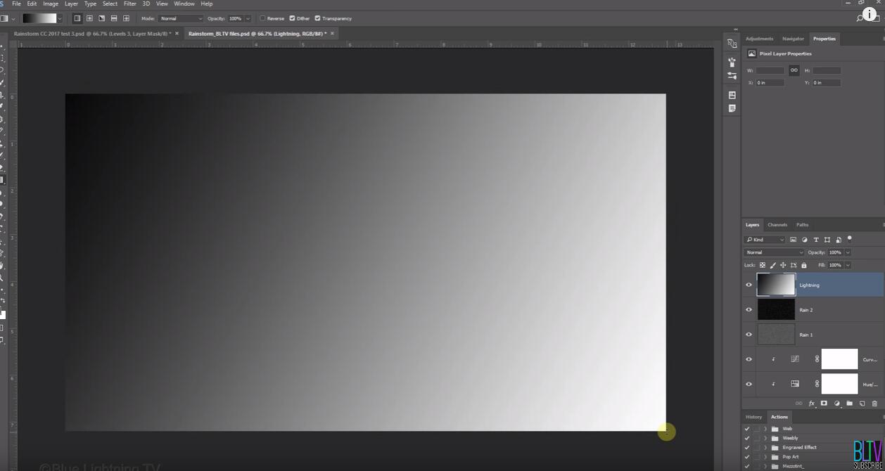This screenshot has height=471, width=885.
Task: Open the Brush Presets panel icon
Action: coord(732,63)
